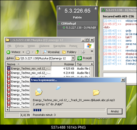Open Wstecz history dropdown arrow

click(x=23, y=52)
